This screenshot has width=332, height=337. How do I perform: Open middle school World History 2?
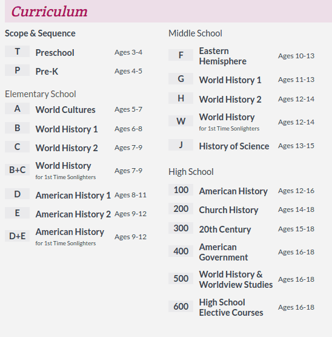(x=230, y=100)
